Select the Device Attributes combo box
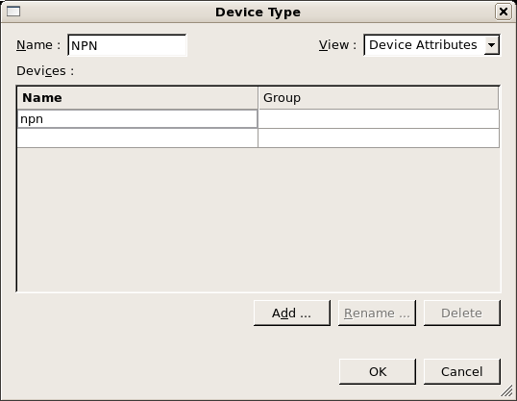This screenshot has height=401, width=517. (431, 45)
